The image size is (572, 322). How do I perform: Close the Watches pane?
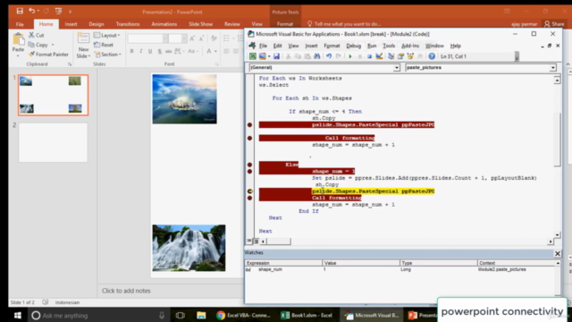click(558, 253)
